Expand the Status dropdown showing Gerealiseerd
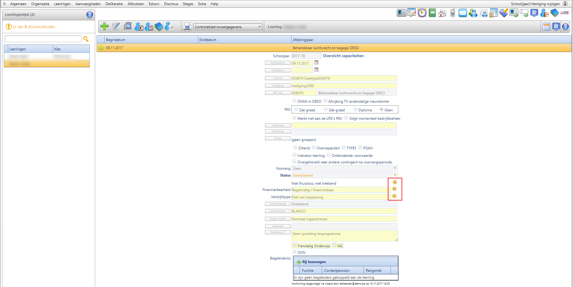This screenshot has height=287, width=573. (x=345, y=175)
